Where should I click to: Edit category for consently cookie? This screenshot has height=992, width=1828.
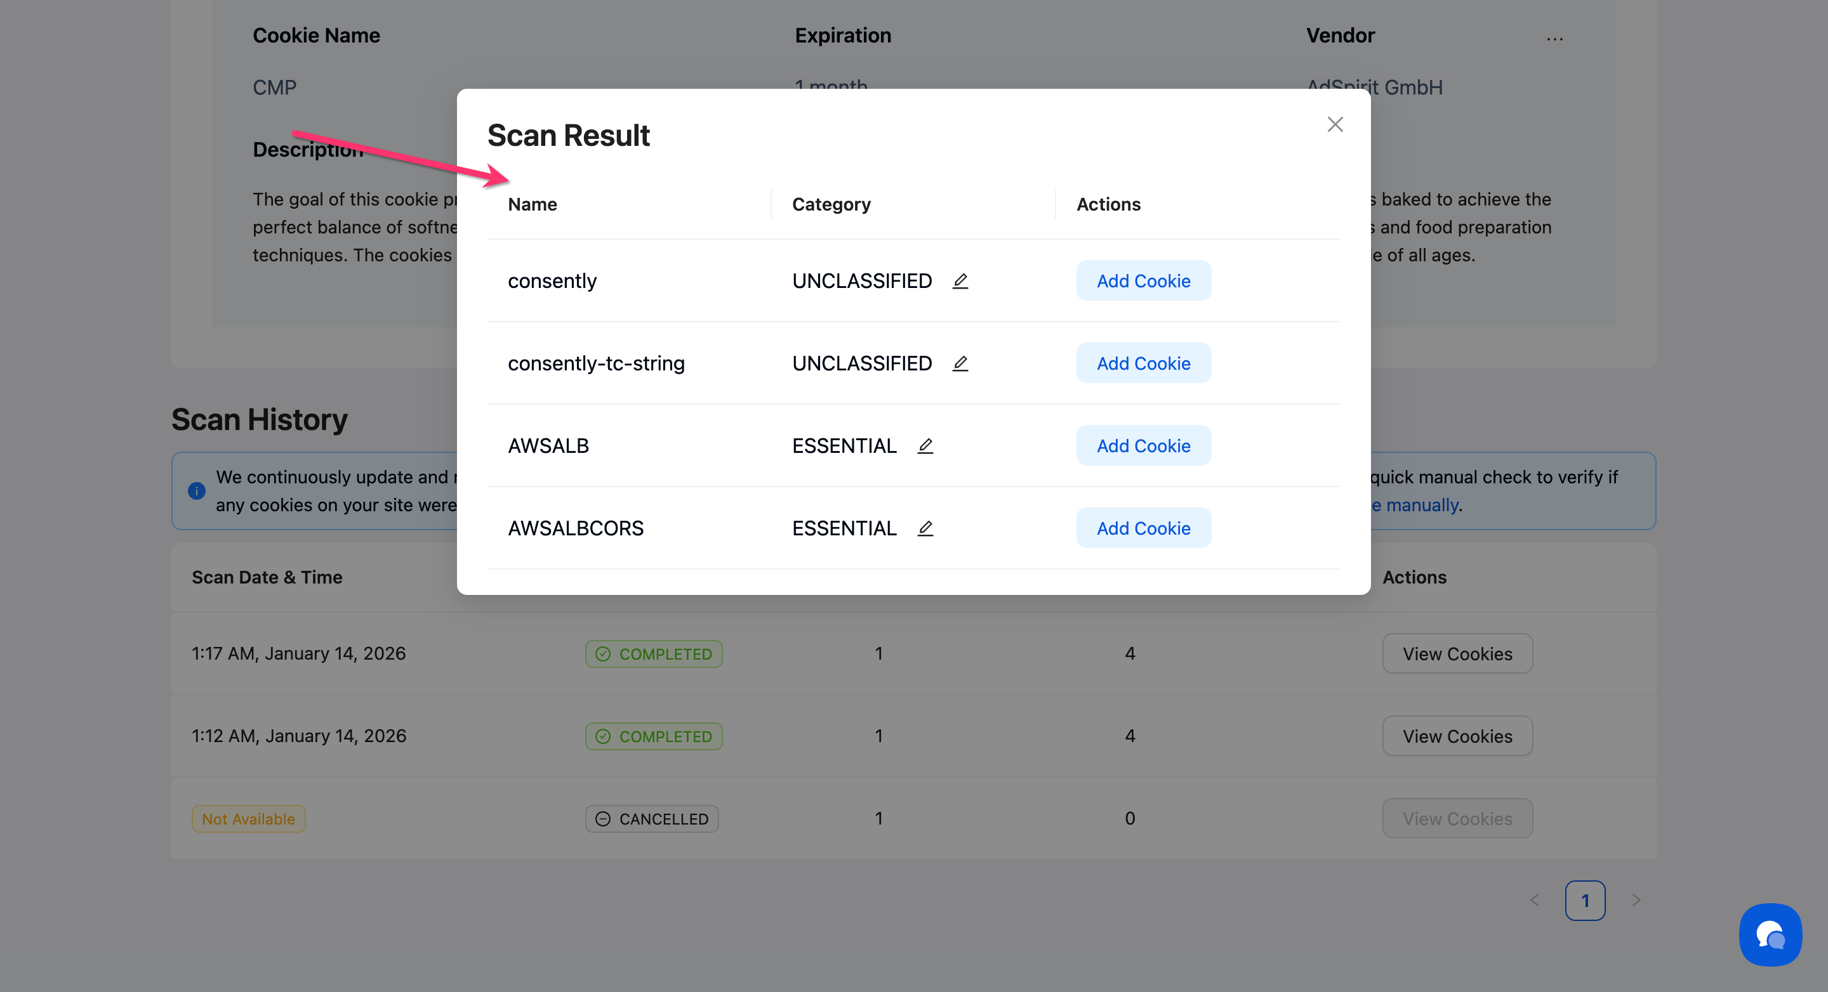click(960, 281)
